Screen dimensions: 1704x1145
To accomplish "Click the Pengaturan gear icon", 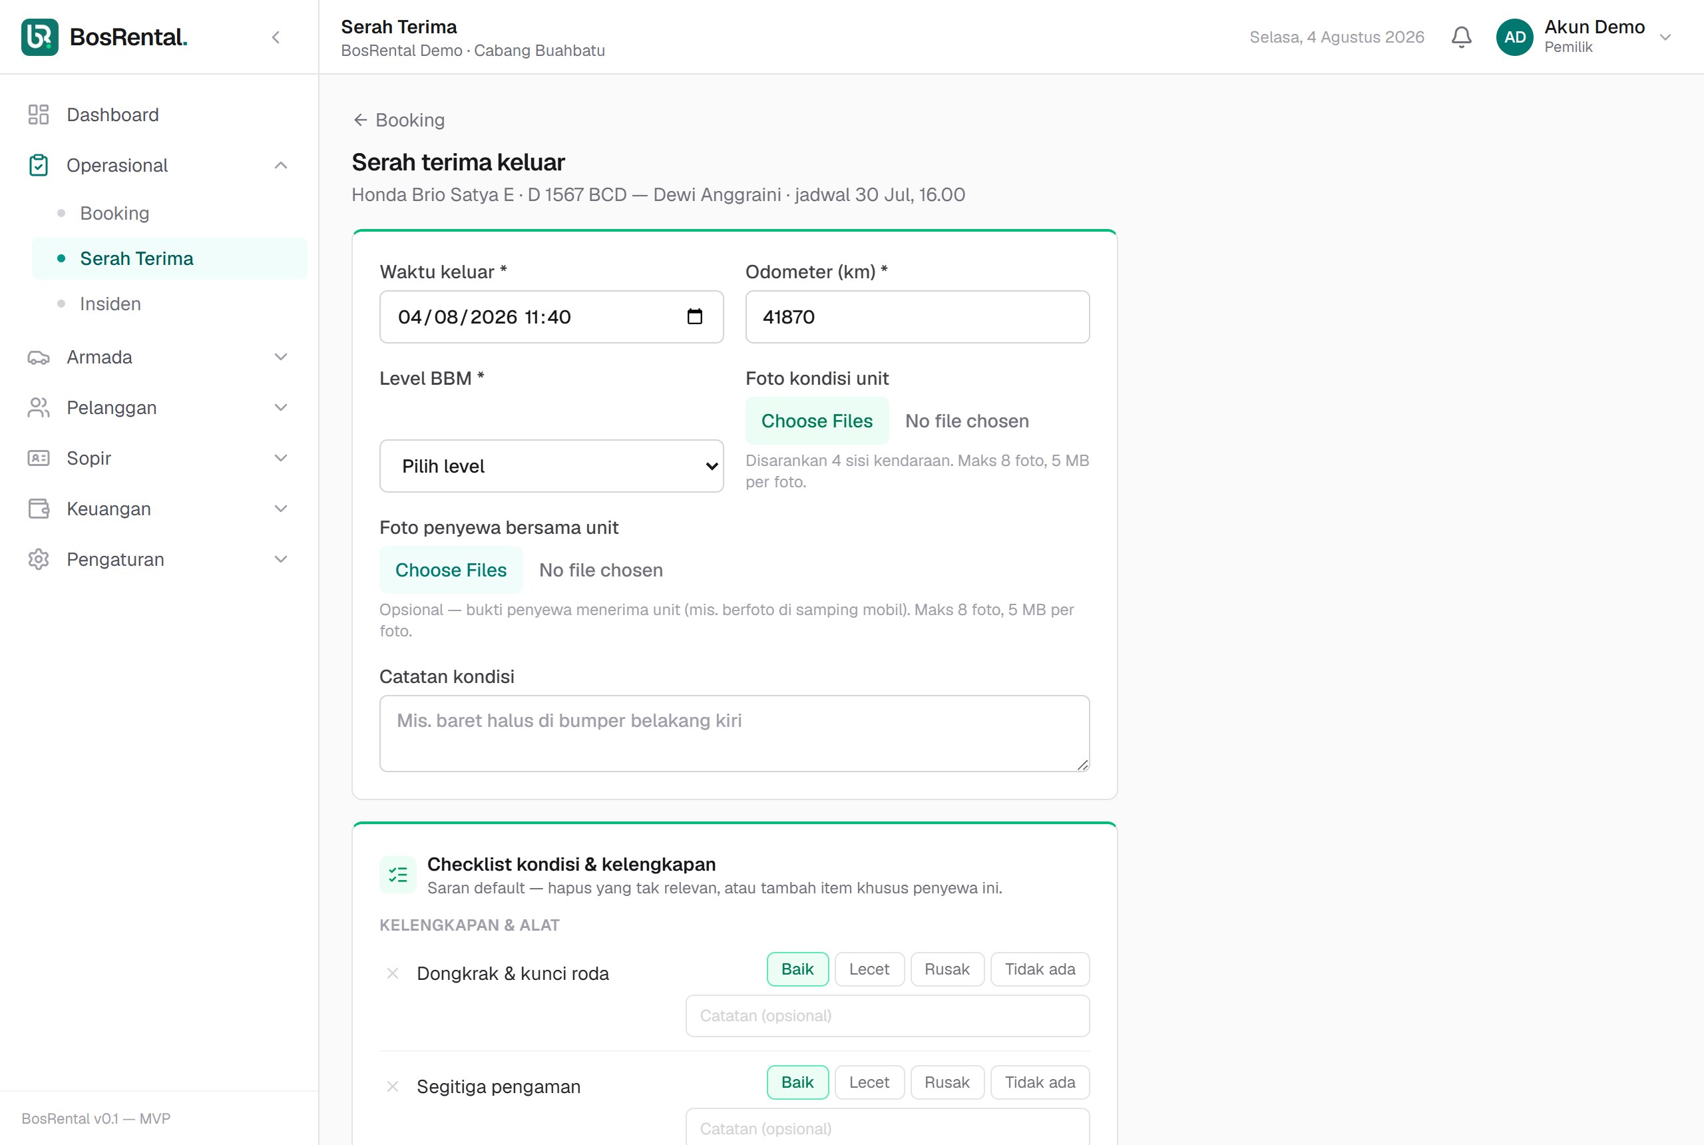I will click(39, 559).
